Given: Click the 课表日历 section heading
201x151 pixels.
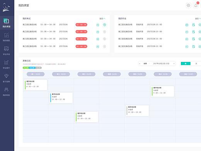Looking at the screenshot, I should pyautogui.click(x=27, y=61).
